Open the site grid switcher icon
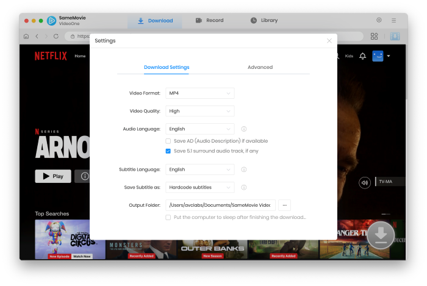427x286 pixels. [374, 36]
